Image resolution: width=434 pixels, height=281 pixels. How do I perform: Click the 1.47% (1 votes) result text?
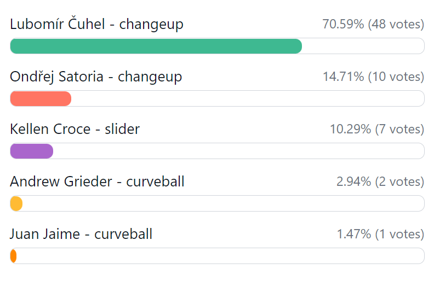point(380,235)
